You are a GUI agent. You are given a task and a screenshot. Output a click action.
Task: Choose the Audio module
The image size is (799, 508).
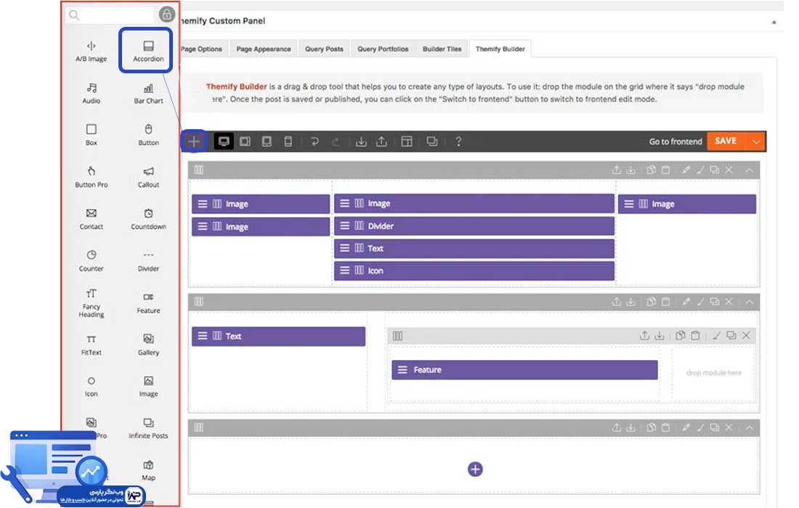point(92,93)
